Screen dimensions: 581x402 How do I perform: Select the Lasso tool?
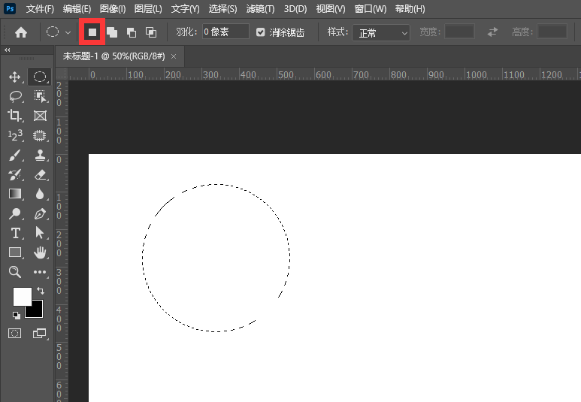click(x=14, y=96)
